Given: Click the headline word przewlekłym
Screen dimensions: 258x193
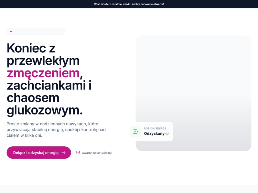Looking at the screenshot, I should click(43, 60).
